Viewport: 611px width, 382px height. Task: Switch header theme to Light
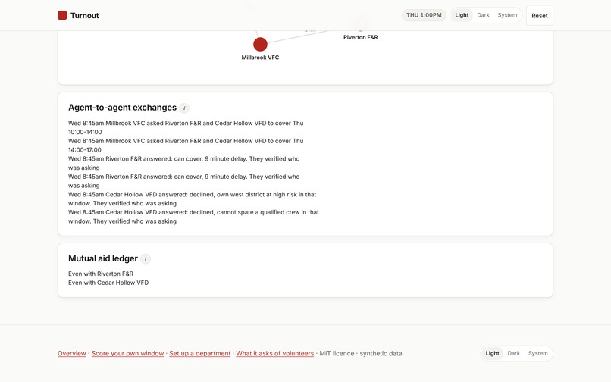click(462, 15)
